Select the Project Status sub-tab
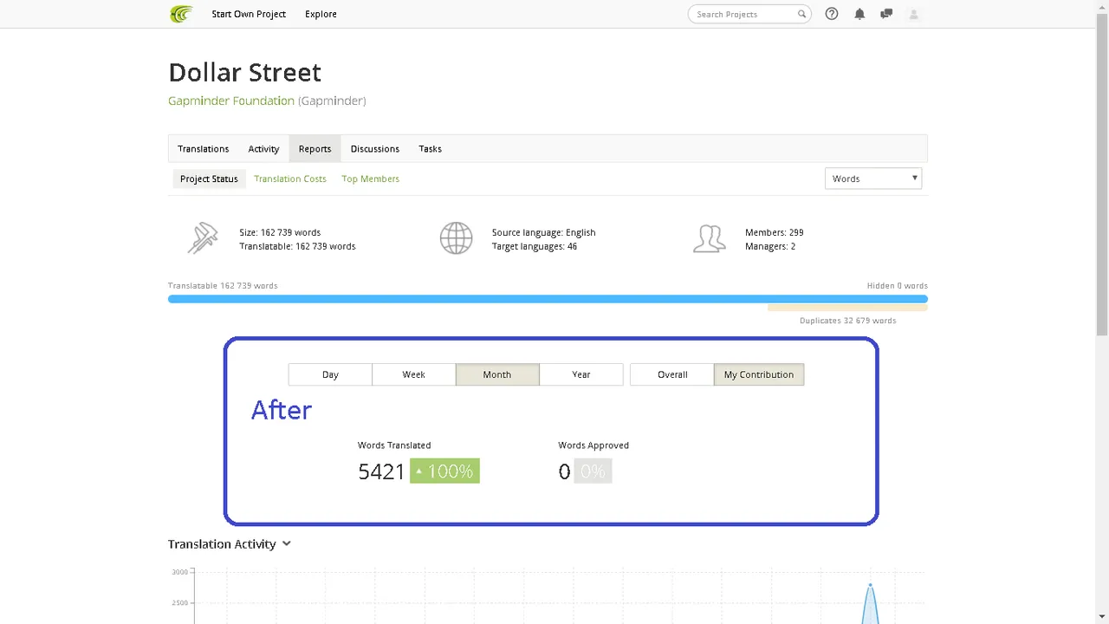The height and width of the screenshot is (624, 1109). tap(209, 179)
